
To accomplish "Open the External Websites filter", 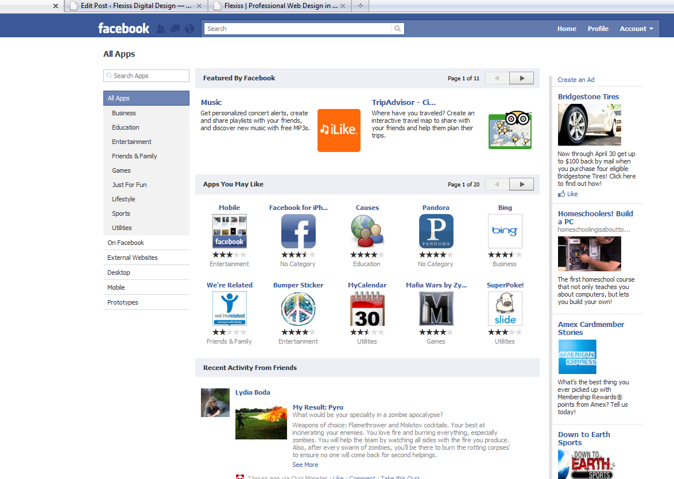I will [146, 258].
